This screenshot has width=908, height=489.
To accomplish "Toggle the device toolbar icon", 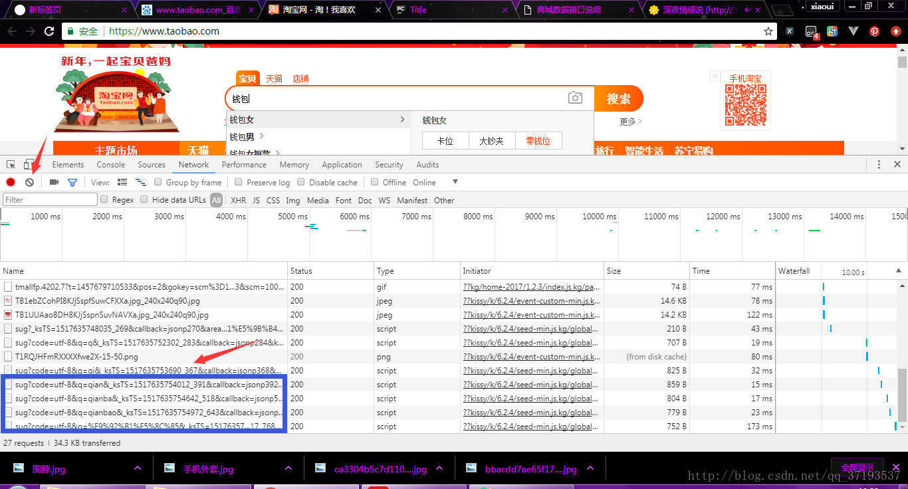I will click(x=29, y=165).
